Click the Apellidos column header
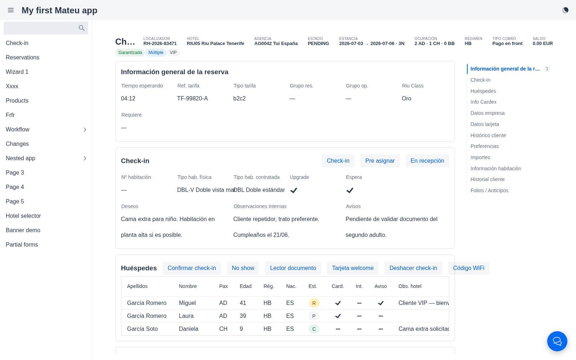 tap(137, 286)
